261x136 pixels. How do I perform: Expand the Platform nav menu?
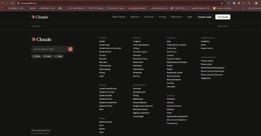pyautogui.click(x=136, y=17)
